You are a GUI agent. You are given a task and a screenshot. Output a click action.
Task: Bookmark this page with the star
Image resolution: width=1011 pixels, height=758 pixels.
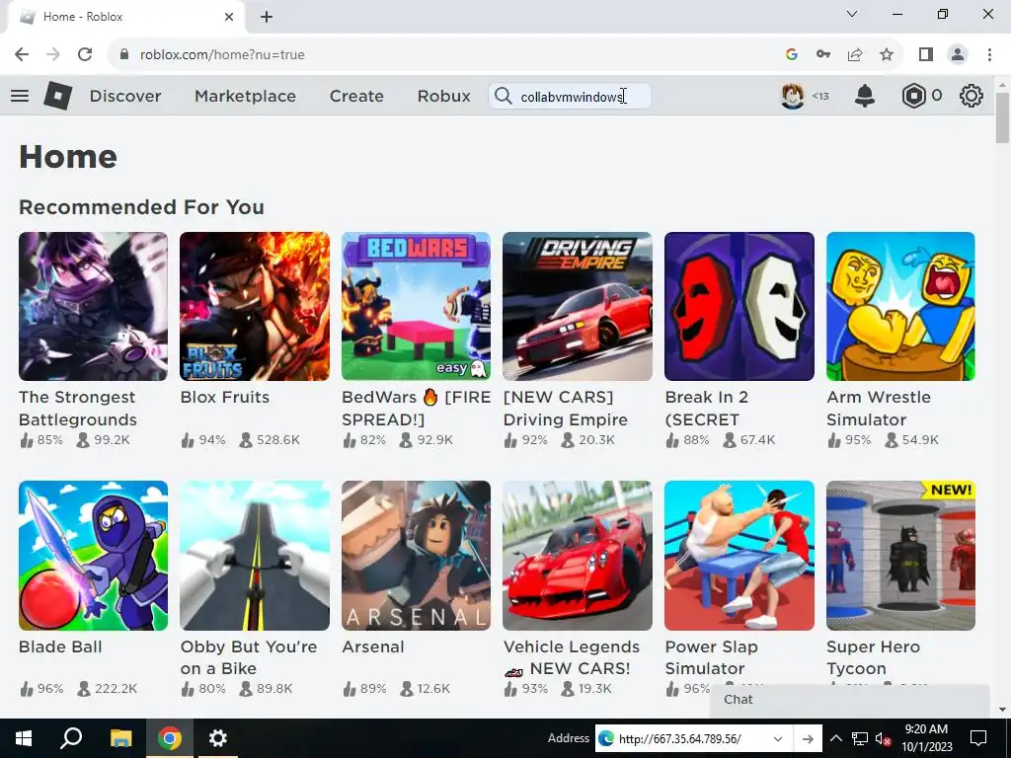[887, 55]
